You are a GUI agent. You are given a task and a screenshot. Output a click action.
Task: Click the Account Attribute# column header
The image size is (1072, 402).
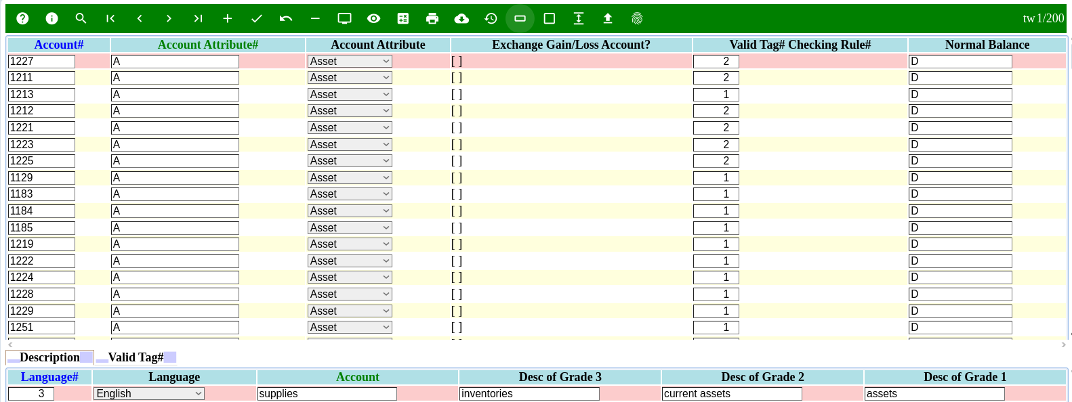tap(208, 45)
